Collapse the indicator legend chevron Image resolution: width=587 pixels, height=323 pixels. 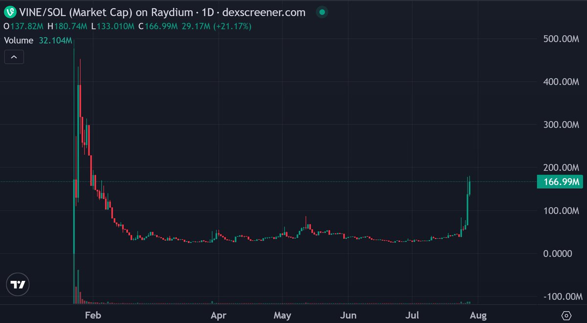[x=14, y=57]
